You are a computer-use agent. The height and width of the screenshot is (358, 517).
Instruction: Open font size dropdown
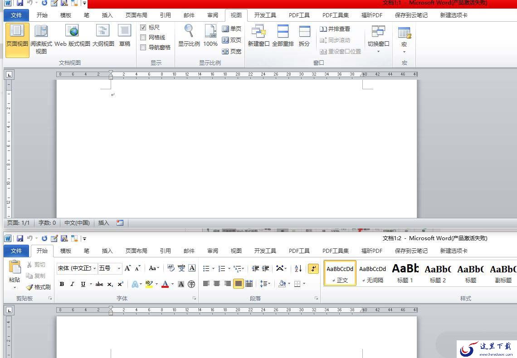(119, 268)
